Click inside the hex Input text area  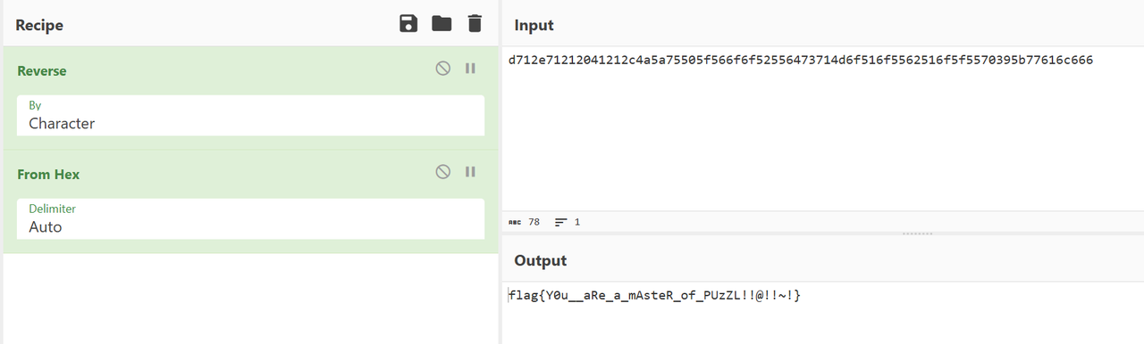(822, 129)
